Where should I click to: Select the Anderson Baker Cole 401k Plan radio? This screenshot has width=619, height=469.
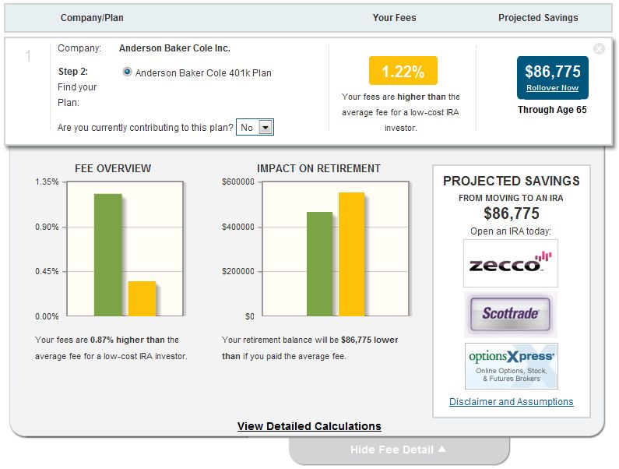[x=127, y=72]
